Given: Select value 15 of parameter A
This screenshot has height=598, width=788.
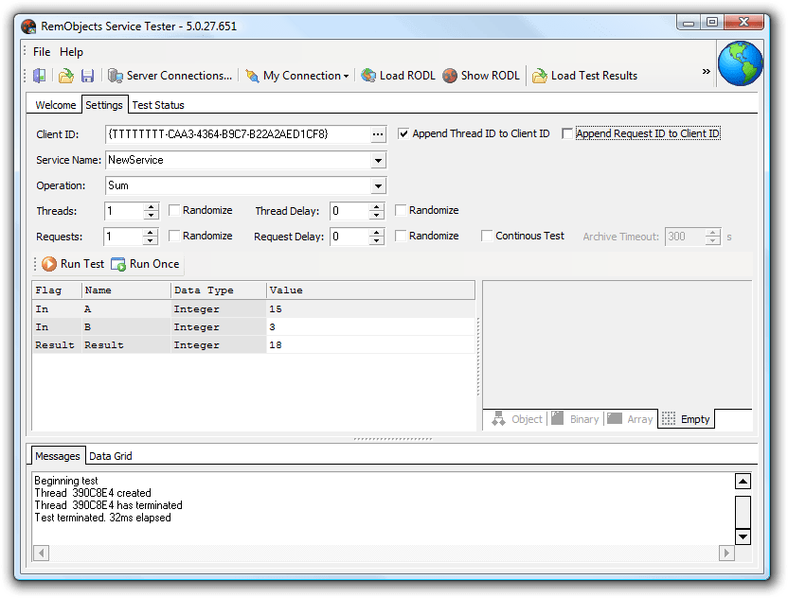Looking at the screenshot, I should pos(371,309).
